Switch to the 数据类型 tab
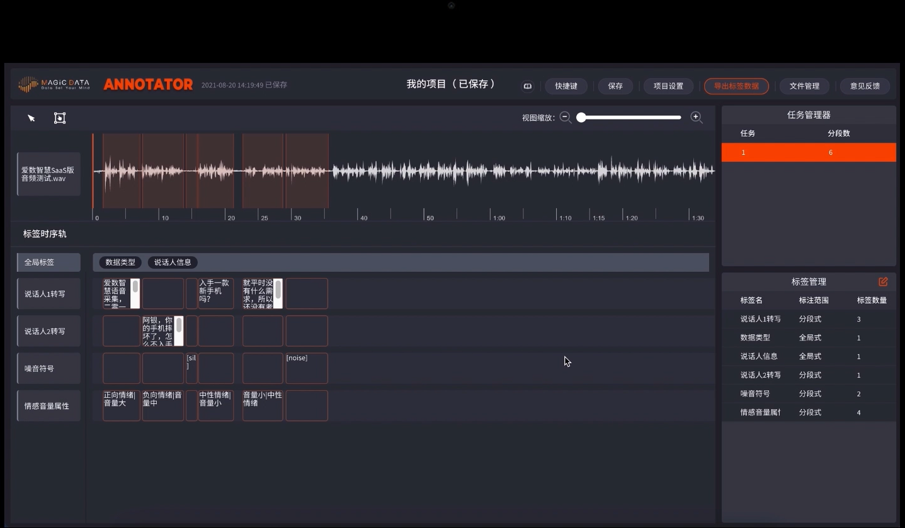Viewport: 905px width, 528px height. click(120, 262)
